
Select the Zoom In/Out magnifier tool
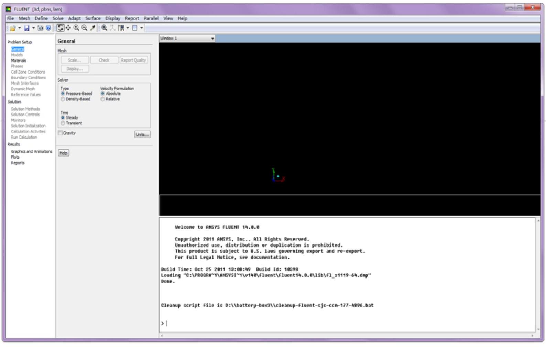tap(76, 28)
